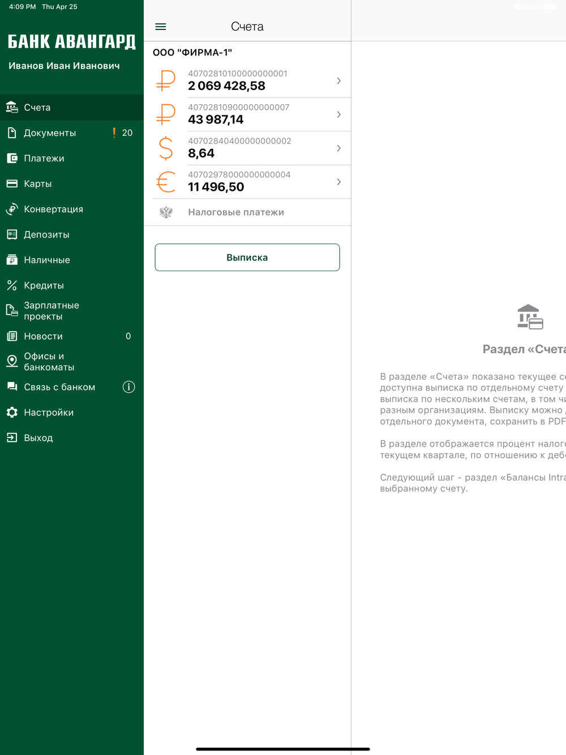
Task: Open Настройки menu item
Action: [x=72, y=412]
